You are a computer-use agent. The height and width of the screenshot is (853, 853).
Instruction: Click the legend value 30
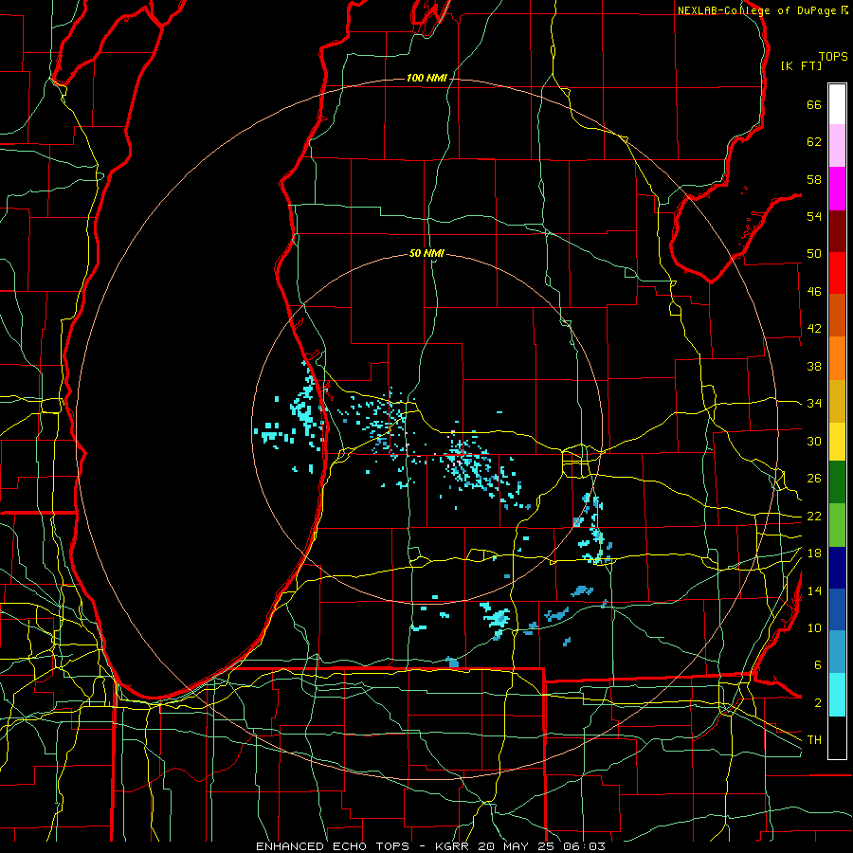[814, 441]
